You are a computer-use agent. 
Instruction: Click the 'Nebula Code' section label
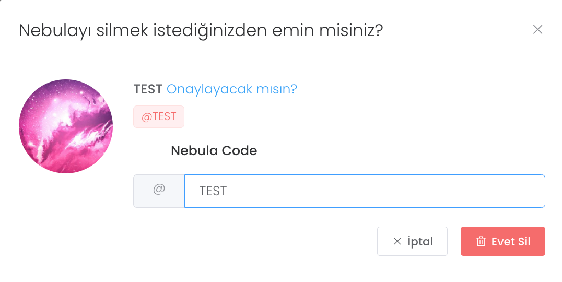(x=214, y=151)
